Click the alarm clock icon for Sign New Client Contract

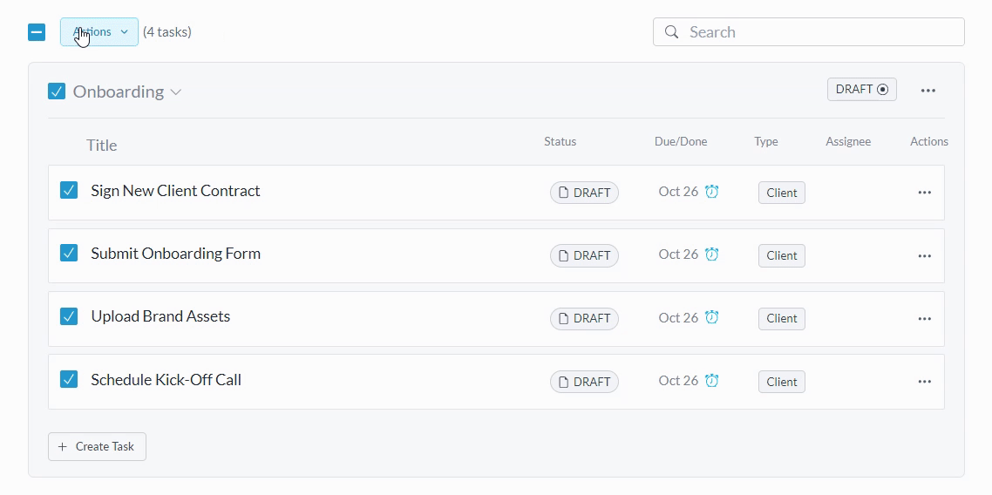pos(711,192)
